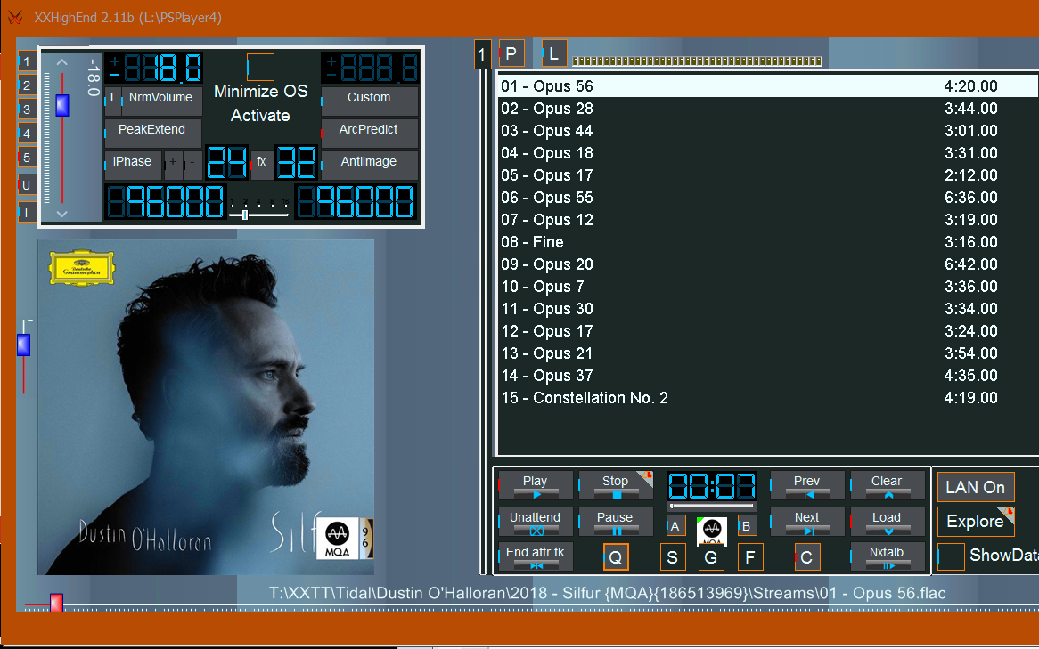Clear the playlist
Viewport: 1039px width, 649px height.
coord(888,485)
